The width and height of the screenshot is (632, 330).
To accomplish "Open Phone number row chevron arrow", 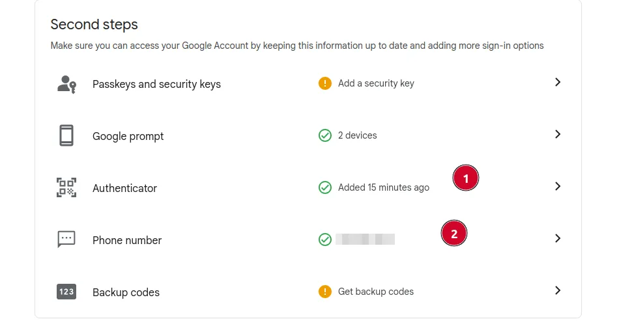I will coord(558,238).
